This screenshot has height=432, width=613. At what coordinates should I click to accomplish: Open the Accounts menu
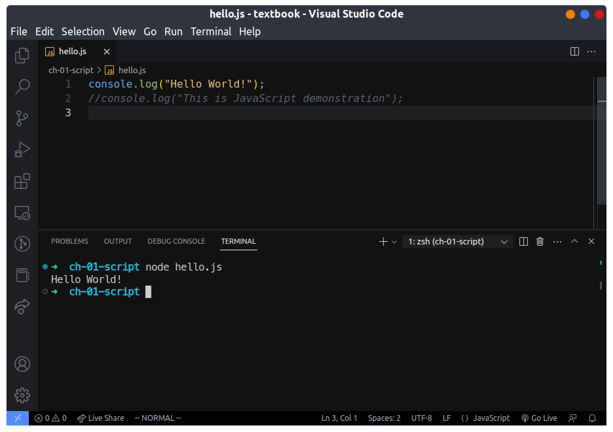click(x=22, y=364)
